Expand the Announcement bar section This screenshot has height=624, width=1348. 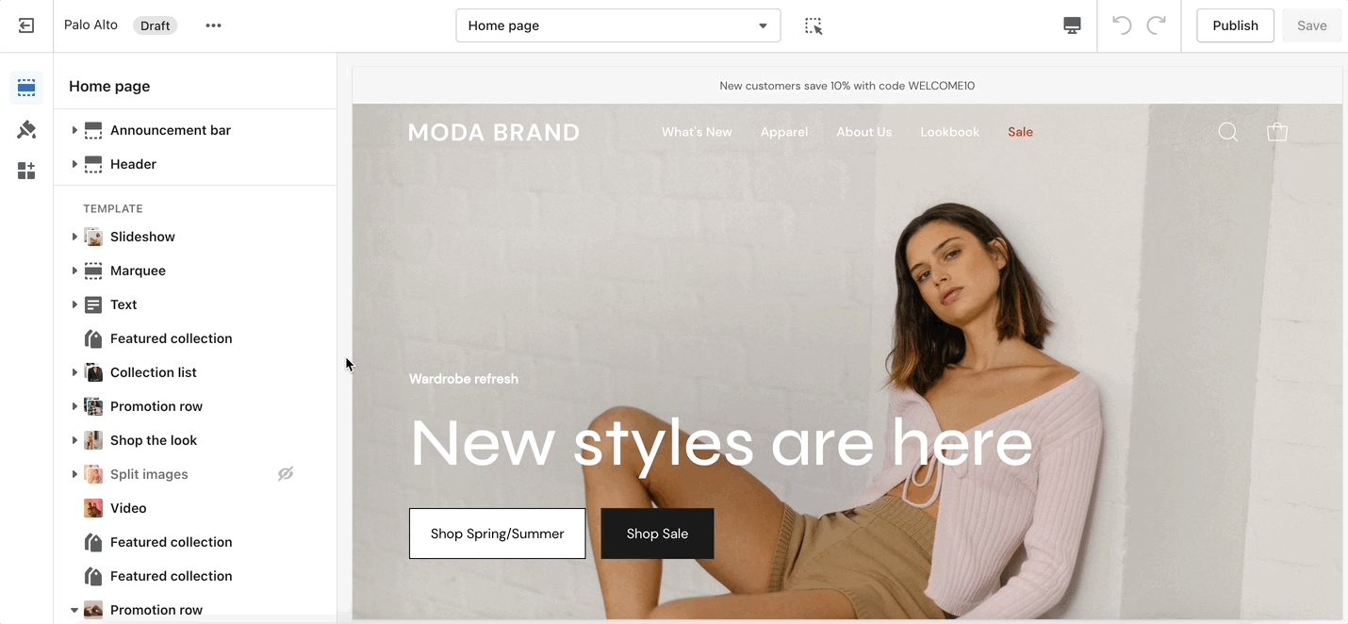[74, 130]
